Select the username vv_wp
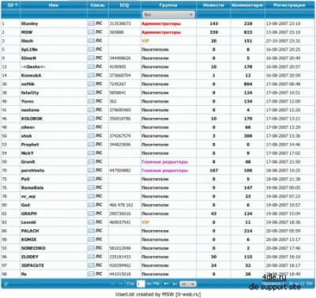Image resolution: width=316 pixels, height=298 pixels. [x=28, y=197]
